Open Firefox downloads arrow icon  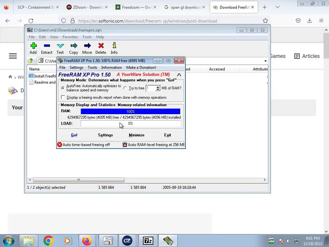pos(309,21)
